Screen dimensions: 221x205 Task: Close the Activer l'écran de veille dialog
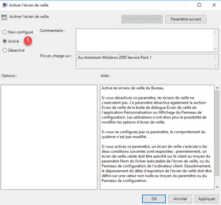(214, 5)
